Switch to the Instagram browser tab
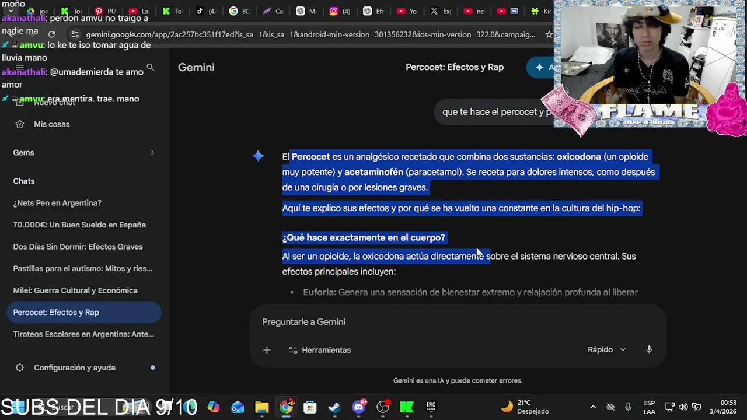This screenshot has height=420, width=747. [x=340, y=11]
